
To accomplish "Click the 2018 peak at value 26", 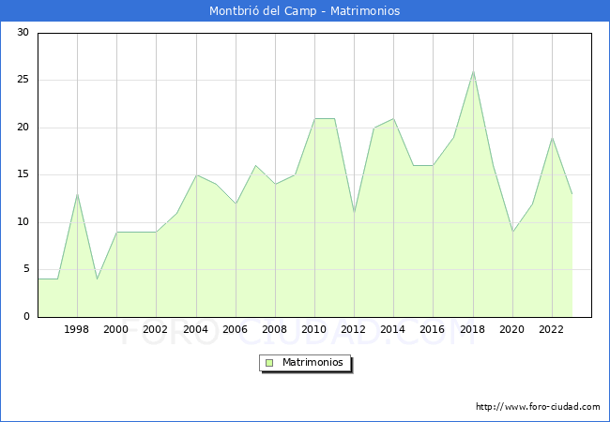I will 473,71.
